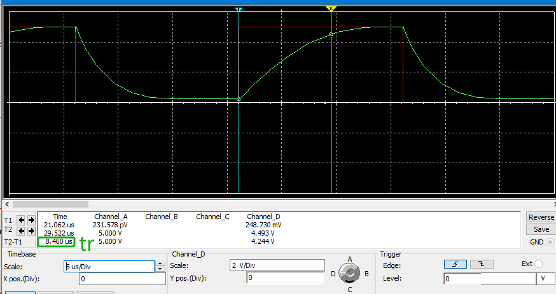The height and width of the screenshot is (294, 556).
Task: Select rising edge trigger button
Action: [x=455, y=264]
